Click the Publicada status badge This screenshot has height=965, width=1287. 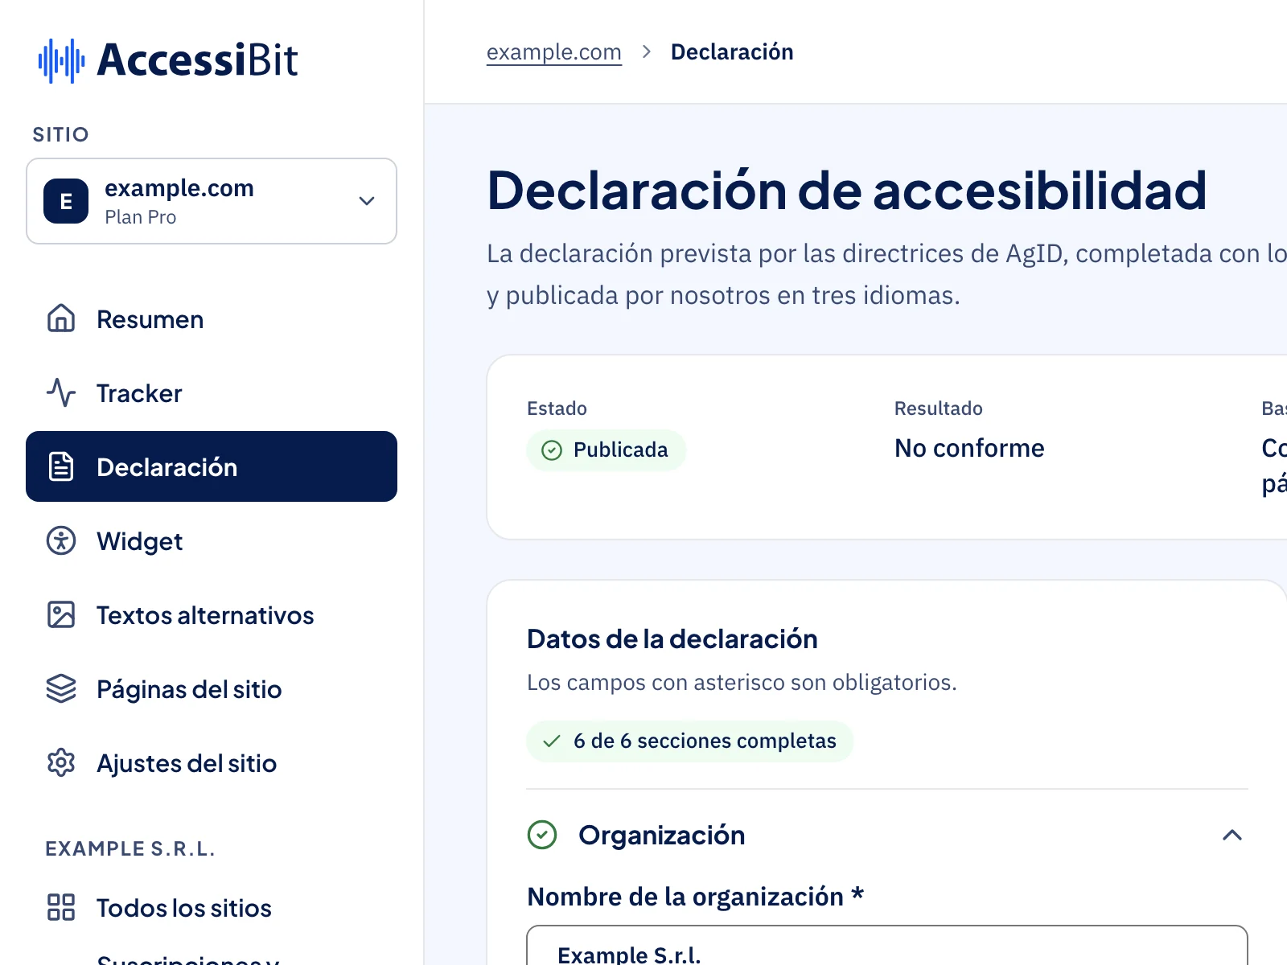click(x=606, y=450)
